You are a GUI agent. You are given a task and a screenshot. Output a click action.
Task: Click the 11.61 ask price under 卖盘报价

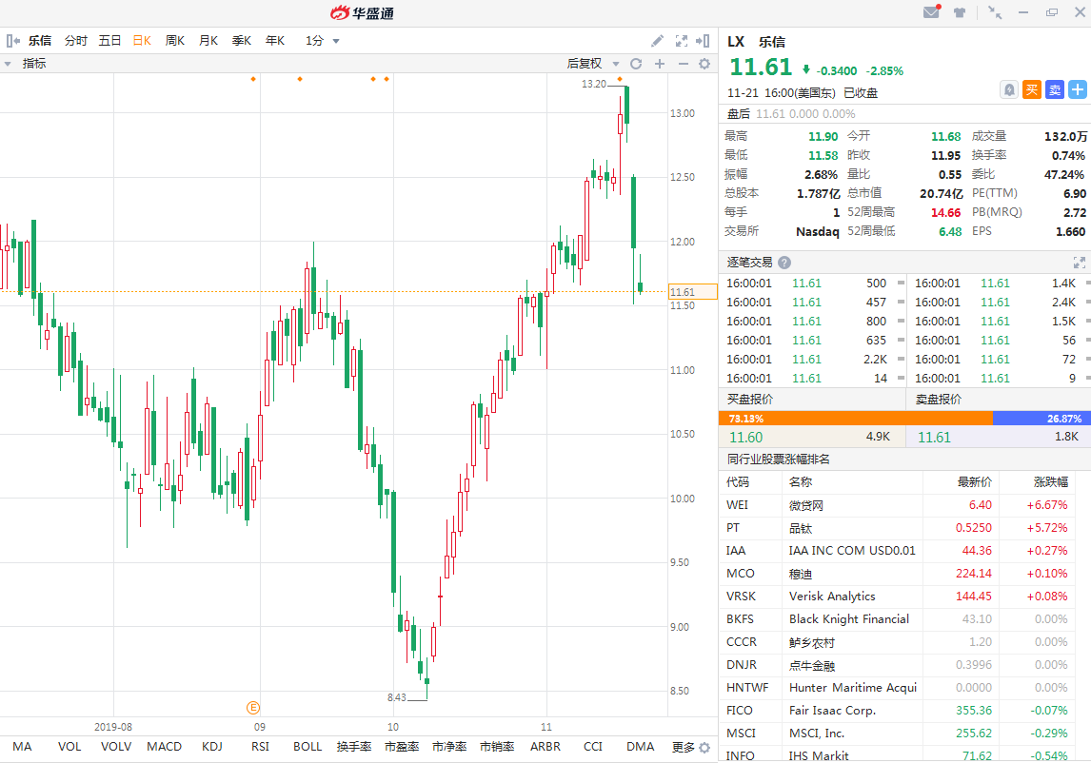934,438
